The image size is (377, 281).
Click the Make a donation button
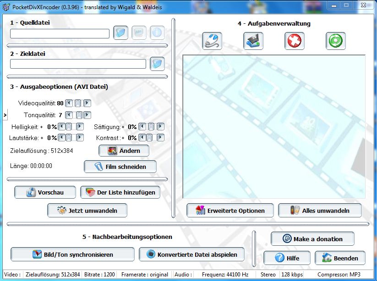pyautogui.click(x=312, y=239)
